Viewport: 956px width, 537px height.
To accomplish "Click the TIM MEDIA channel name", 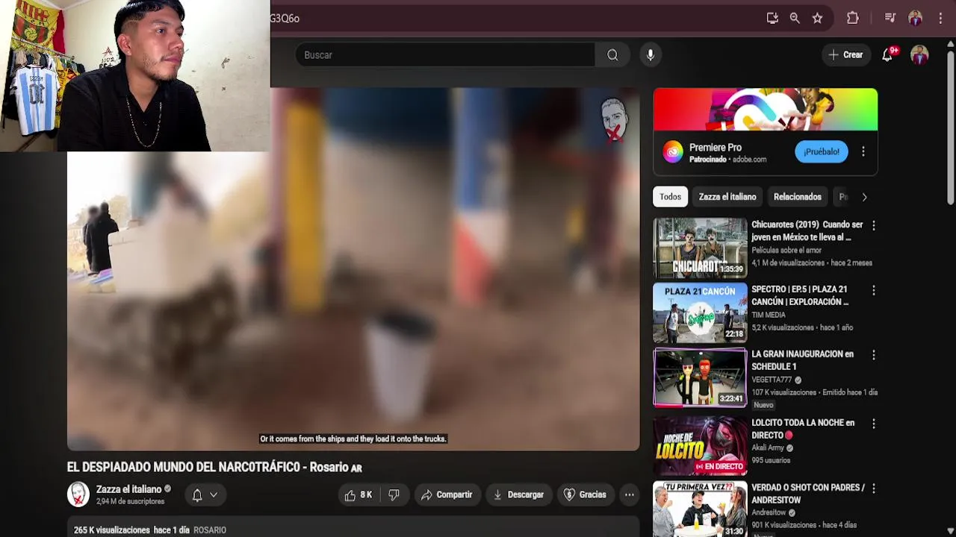I will tap(768, 315).
